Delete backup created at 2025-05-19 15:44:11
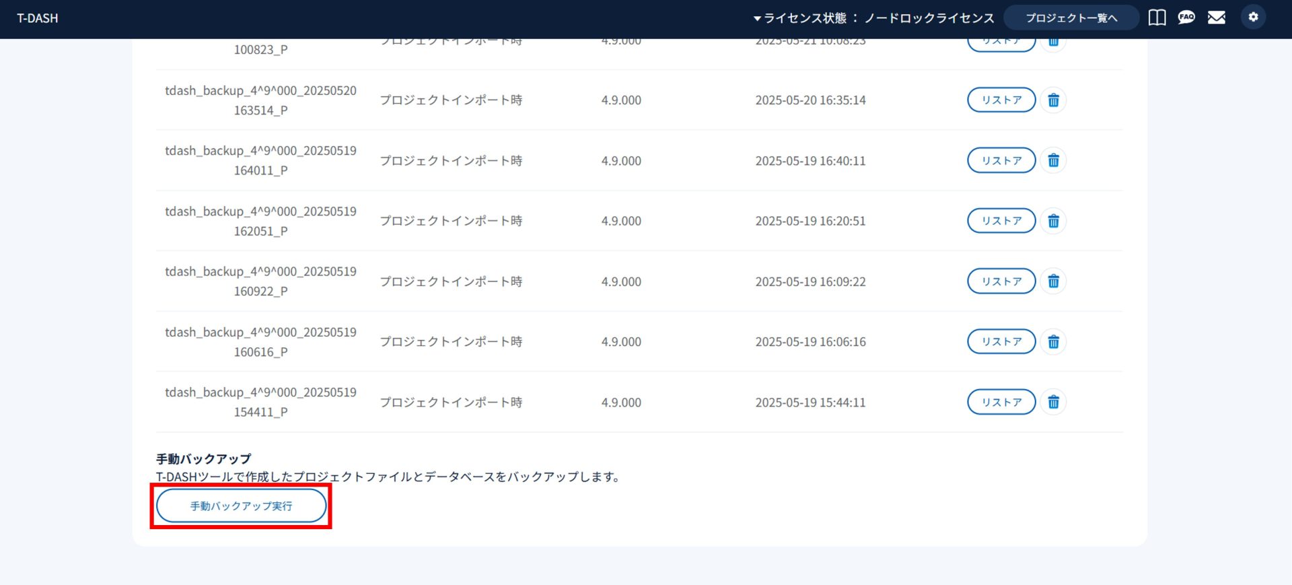Screen dimensions: 1292x585 click(1053, 403)
